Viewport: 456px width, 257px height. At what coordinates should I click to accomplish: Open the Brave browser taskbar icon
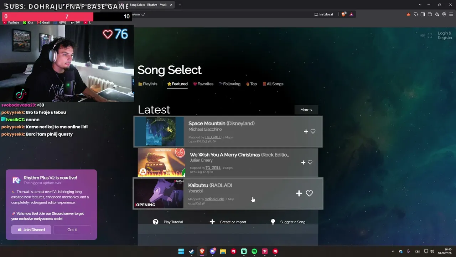tap(202, 251)
